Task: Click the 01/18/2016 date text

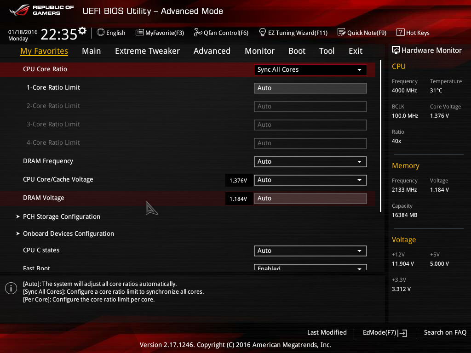Action: click(x=23, y=32)
